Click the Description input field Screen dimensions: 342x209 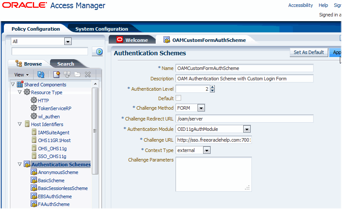(244, 79)
